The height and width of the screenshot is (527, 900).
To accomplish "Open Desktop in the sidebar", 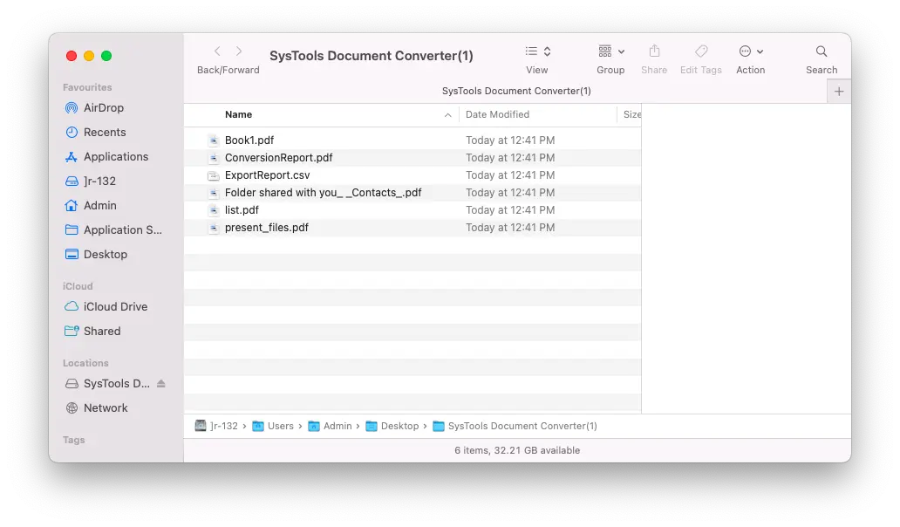I will (x=105, y=254).
